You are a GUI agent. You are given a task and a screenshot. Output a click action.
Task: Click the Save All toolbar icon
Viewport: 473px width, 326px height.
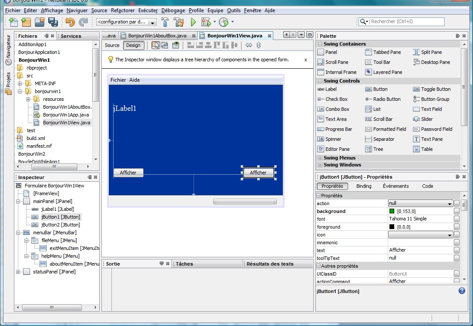53,22
